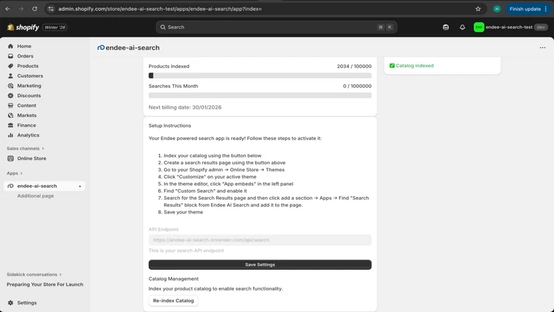554x312 pixels.
Task: Open Sidekick assistant icon in top bar
Action: tap(446, 27)
